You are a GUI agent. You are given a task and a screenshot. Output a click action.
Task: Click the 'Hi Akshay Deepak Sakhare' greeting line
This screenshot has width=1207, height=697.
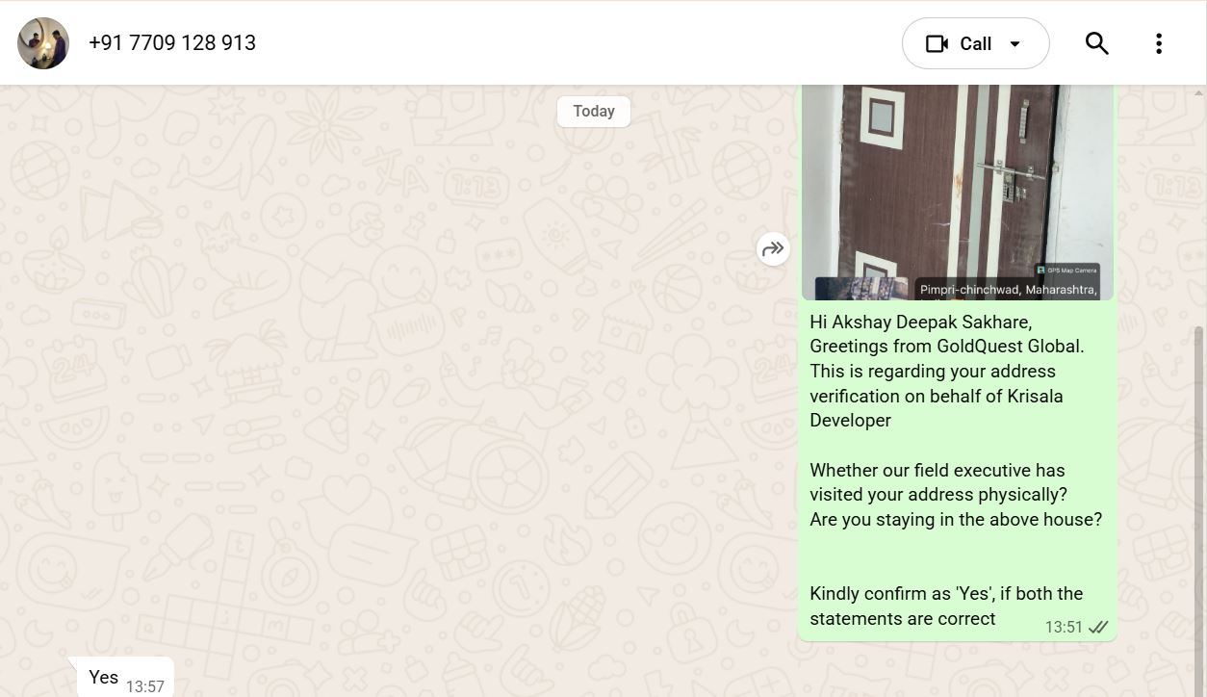tap(920, 322)
